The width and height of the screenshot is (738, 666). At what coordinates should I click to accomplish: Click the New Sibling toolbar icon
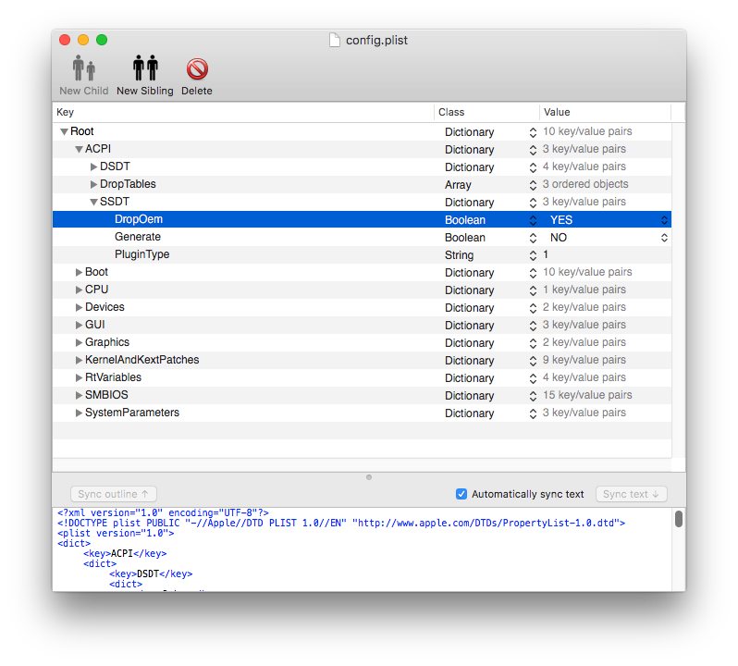[x=145, y=70]
